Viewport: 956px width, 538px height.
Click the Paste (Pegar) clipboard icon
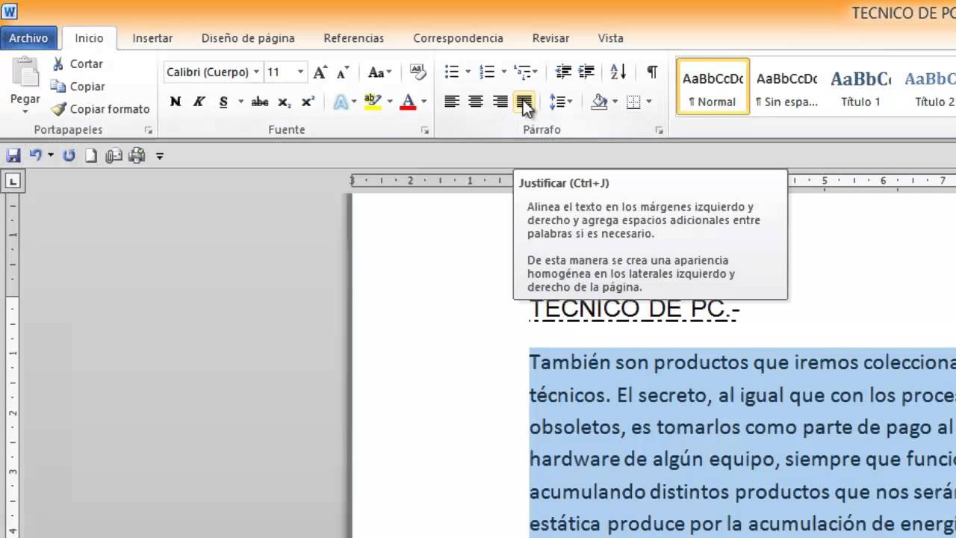pos(25,73)
